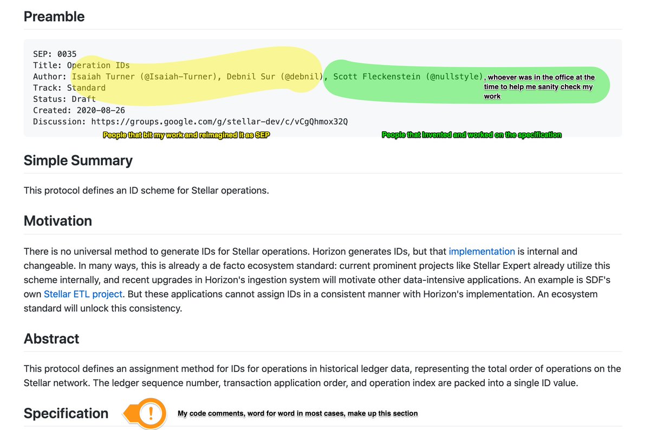Click the 'Created: 2020-08-26' line
The width and height of the screenshot is (650, 430).
pos(79,111)
